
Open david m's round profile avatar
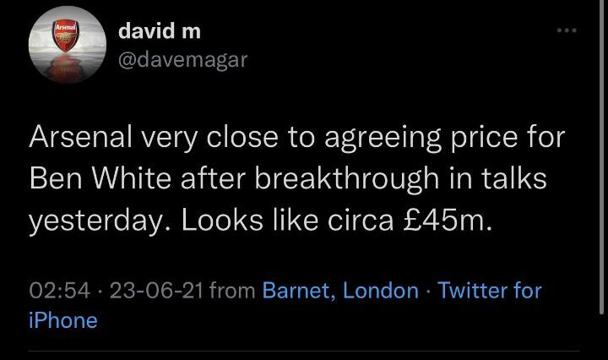(68, 45)
